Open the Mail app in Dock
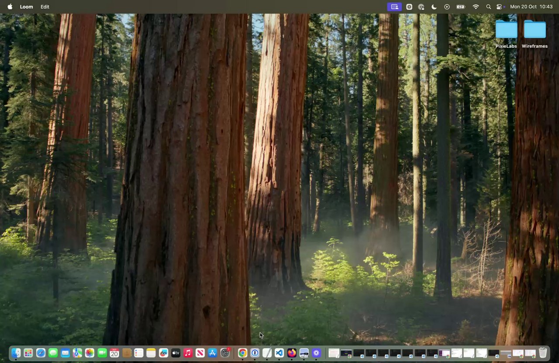 (x=65, y=353)
